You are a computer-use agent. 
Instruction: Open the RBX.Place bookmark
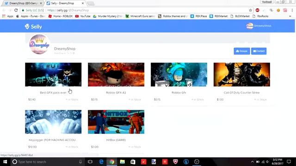[198, 16]
